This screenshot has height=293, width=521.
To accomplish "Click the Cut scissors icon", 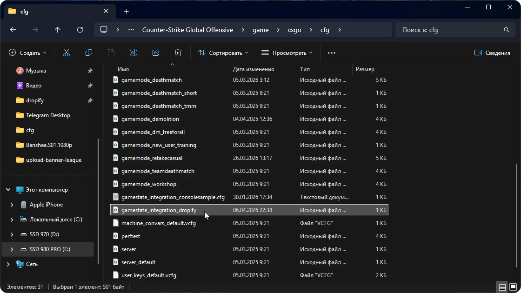I will 67,53.
